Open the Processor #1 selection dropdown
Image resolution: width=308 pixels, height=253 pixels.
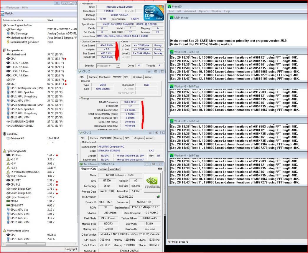[118, 66]
